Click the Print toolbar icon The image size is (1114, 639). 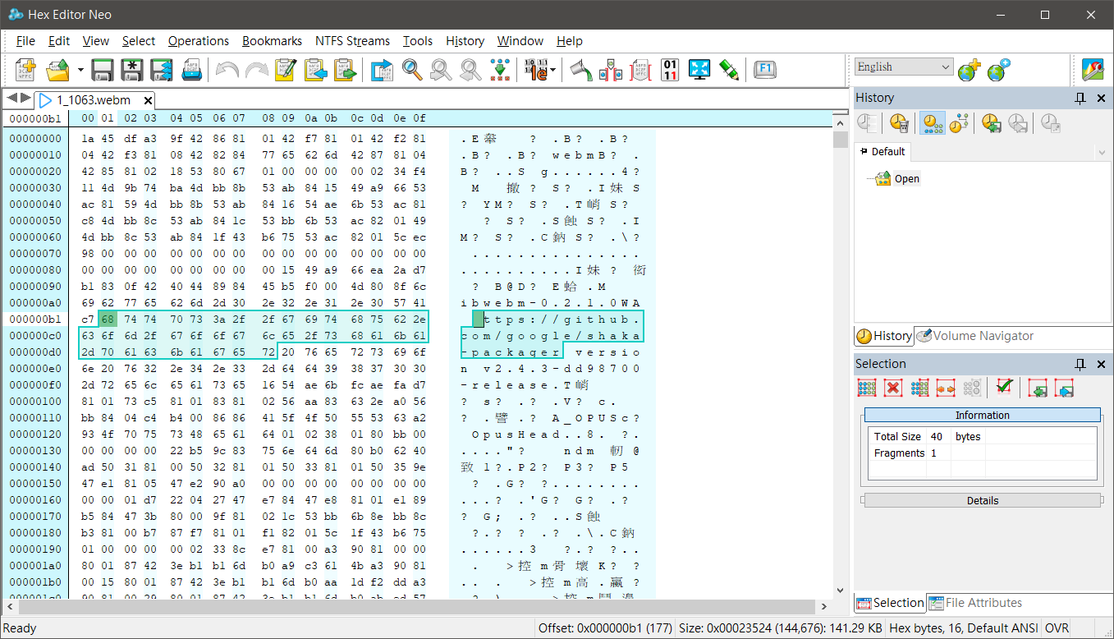(x=190, y=70)
